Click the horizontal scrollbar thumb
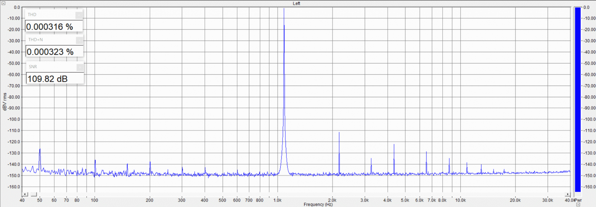The image size is (596, 207). [34, 194]
